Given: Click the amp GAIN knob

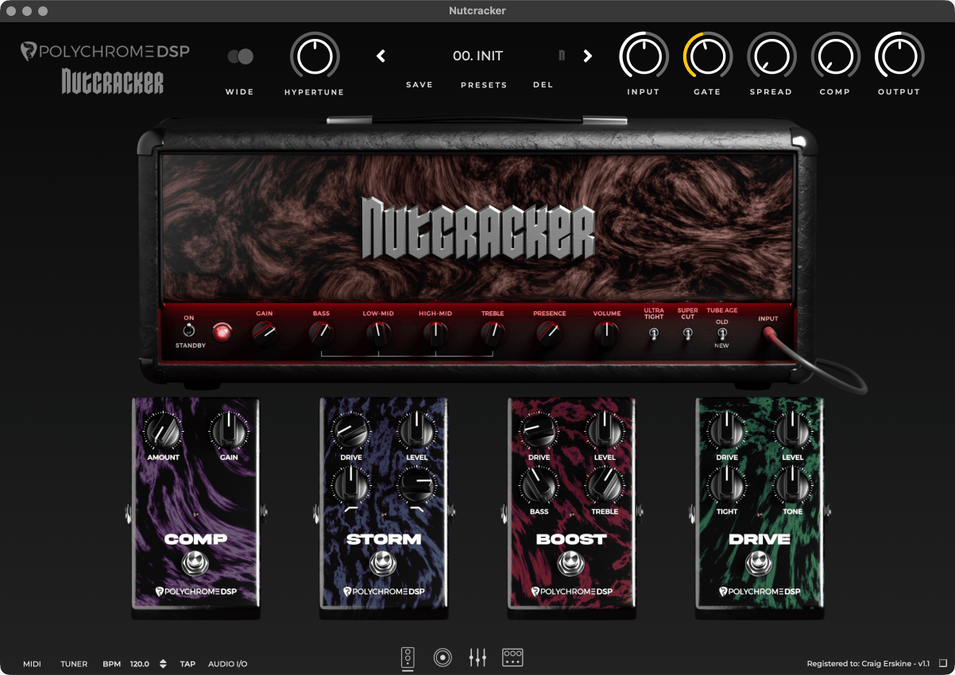Looking at the screenshot, I should point(265,334).
